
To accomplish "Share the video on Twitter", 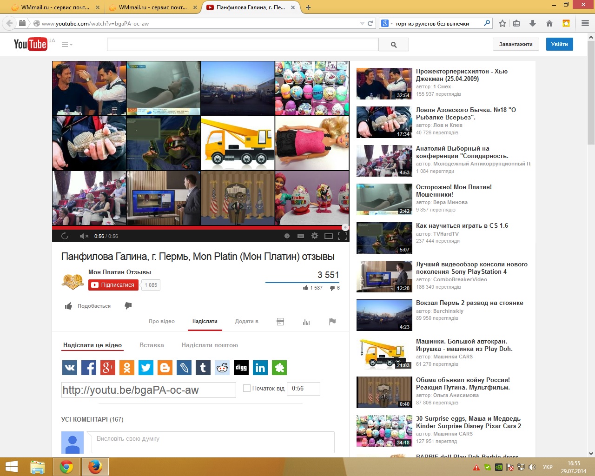I will pyautogui.click(x=146, y=368).
